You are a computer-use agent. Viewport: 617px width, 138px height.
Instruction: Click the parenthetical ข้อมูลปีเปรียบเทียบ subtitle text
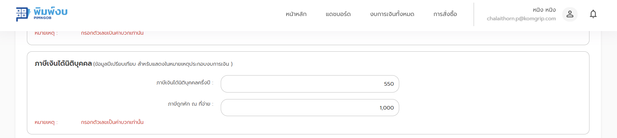[x=163, y=64]
